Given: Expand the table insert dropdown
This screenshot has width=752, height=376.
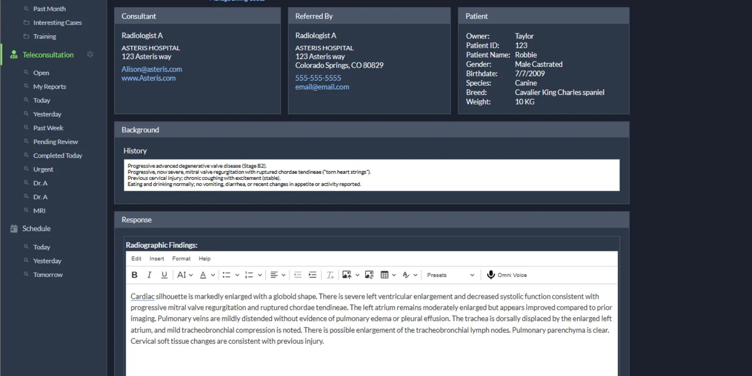Looking at the screenshot, I should 394,275.
